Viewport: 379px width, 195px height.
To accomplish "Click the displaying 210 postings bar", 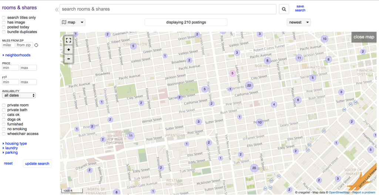I will pyautogui.click(x=186, y=22).
